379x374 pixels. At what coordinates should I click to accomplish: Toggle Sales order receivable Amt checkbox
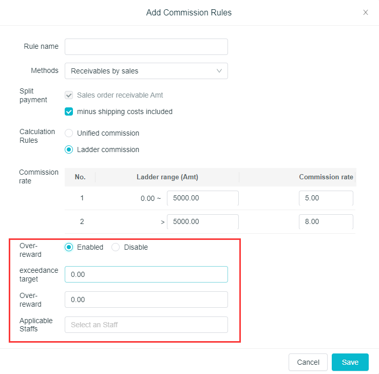[x=69, y=95]
